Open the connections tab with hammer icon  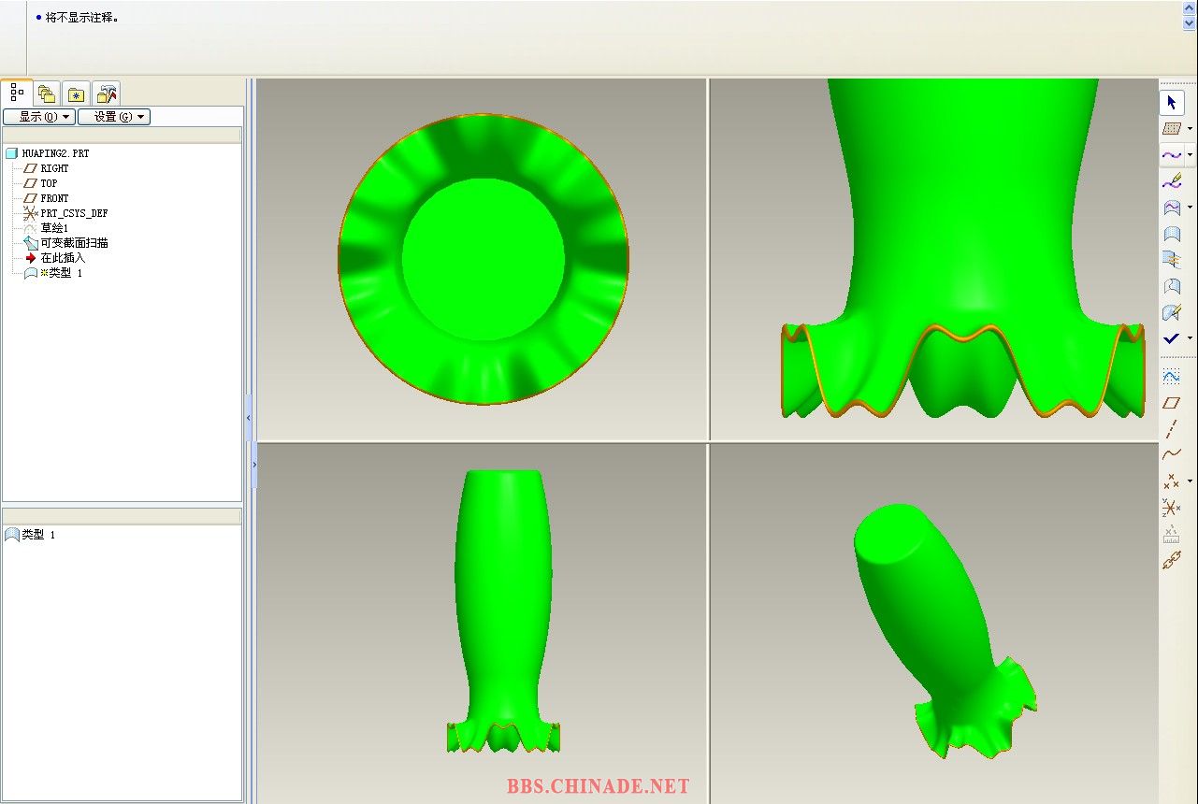107,93
